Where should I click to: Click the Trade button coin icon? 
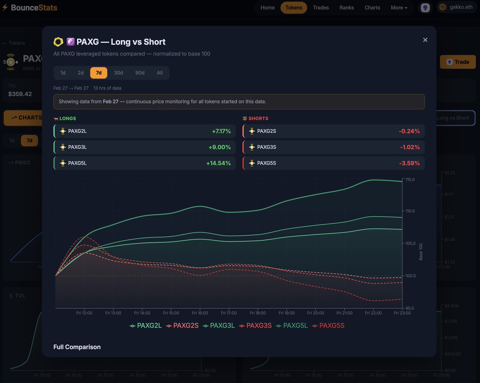click(x=450, y=62)
